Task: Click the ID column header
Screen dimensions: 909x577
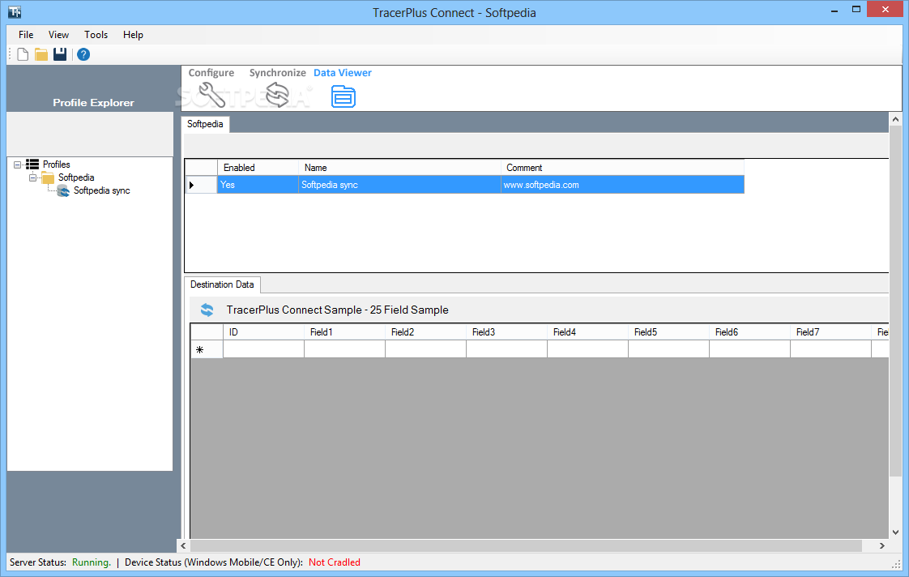Action: [x=264, y=332]
